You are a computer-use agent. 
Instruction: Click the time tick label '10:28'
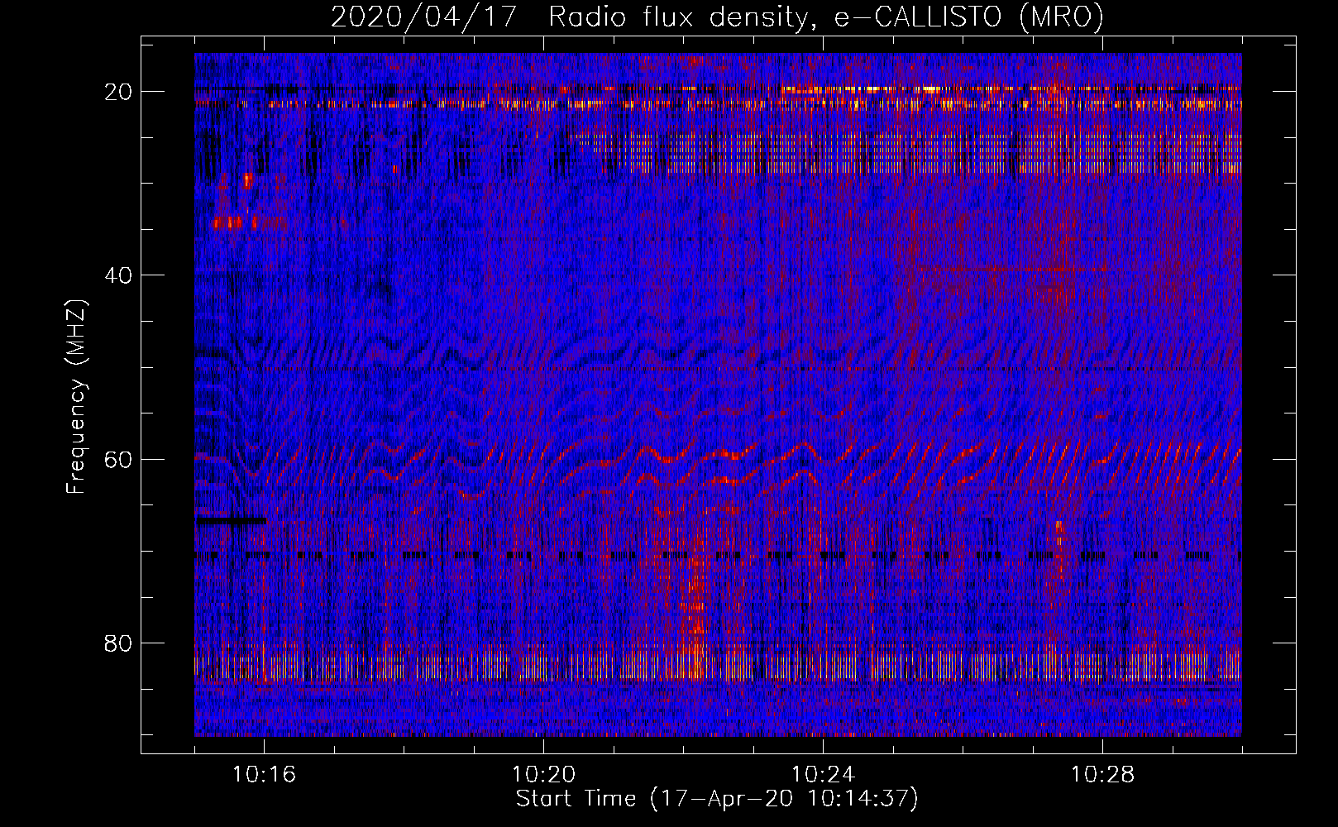coord(1102,774)
